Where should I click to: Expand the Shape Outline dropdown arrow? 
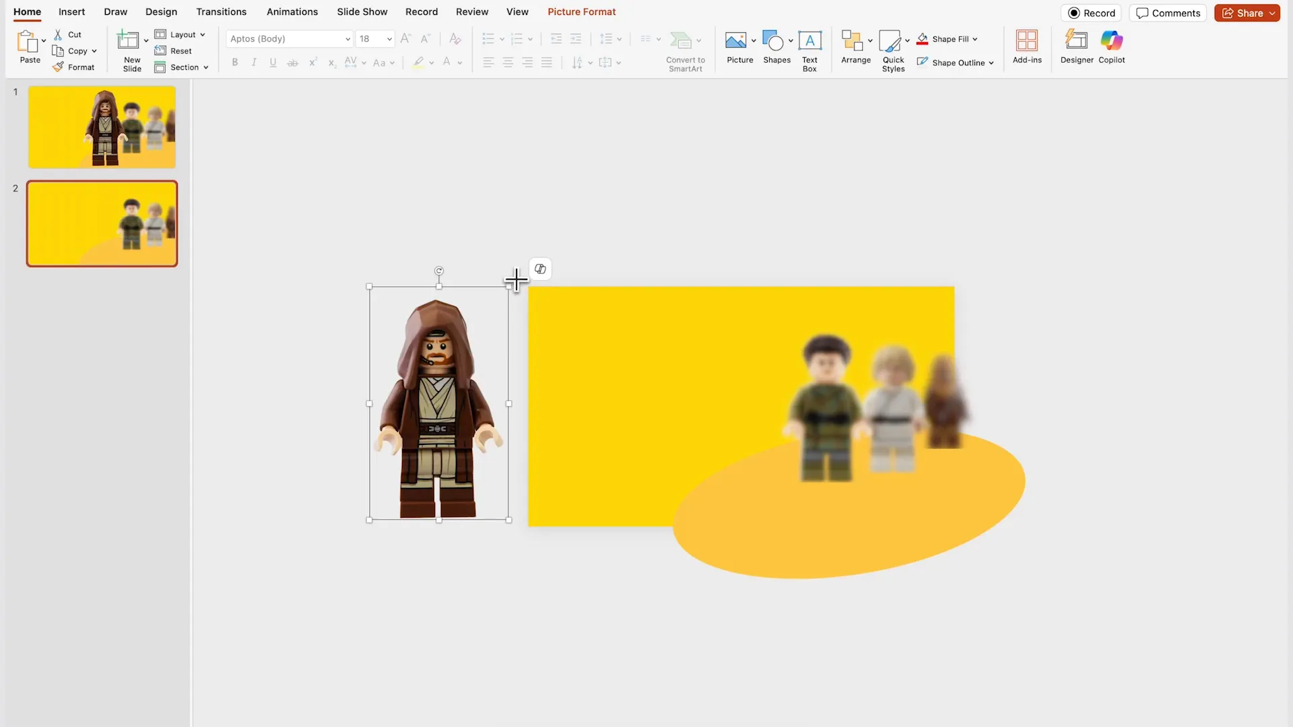[991, 63]
